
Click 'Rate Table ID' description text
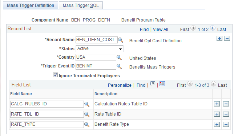[108, 114]
